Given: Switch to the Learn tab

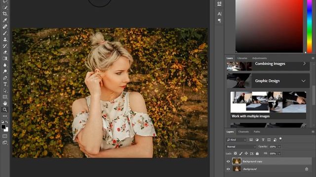Looking at the screenshot, I should pos(230,58).
